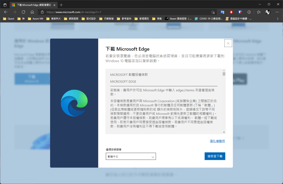Open the translate extension icon
283x184 pixels.
click(222, 12)
